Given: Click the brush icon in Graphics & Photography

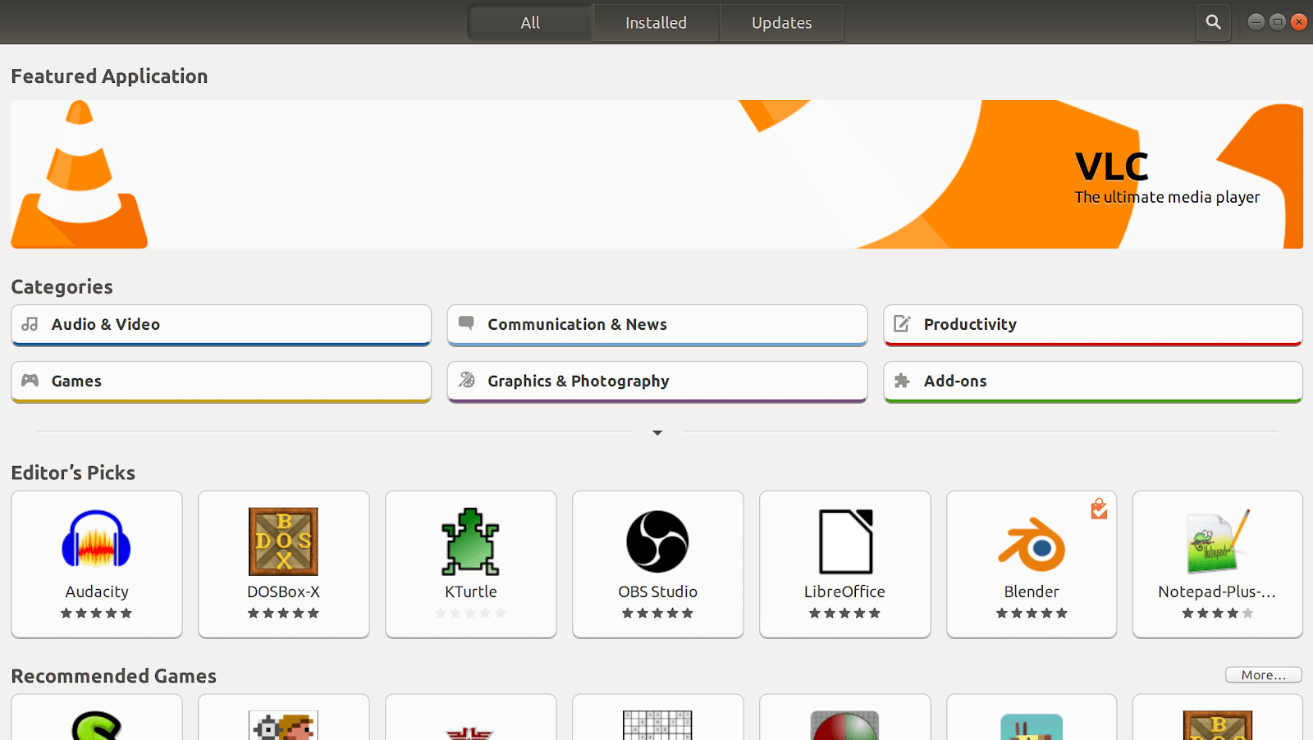Looking at the screenshot, I should pos(467,380).
